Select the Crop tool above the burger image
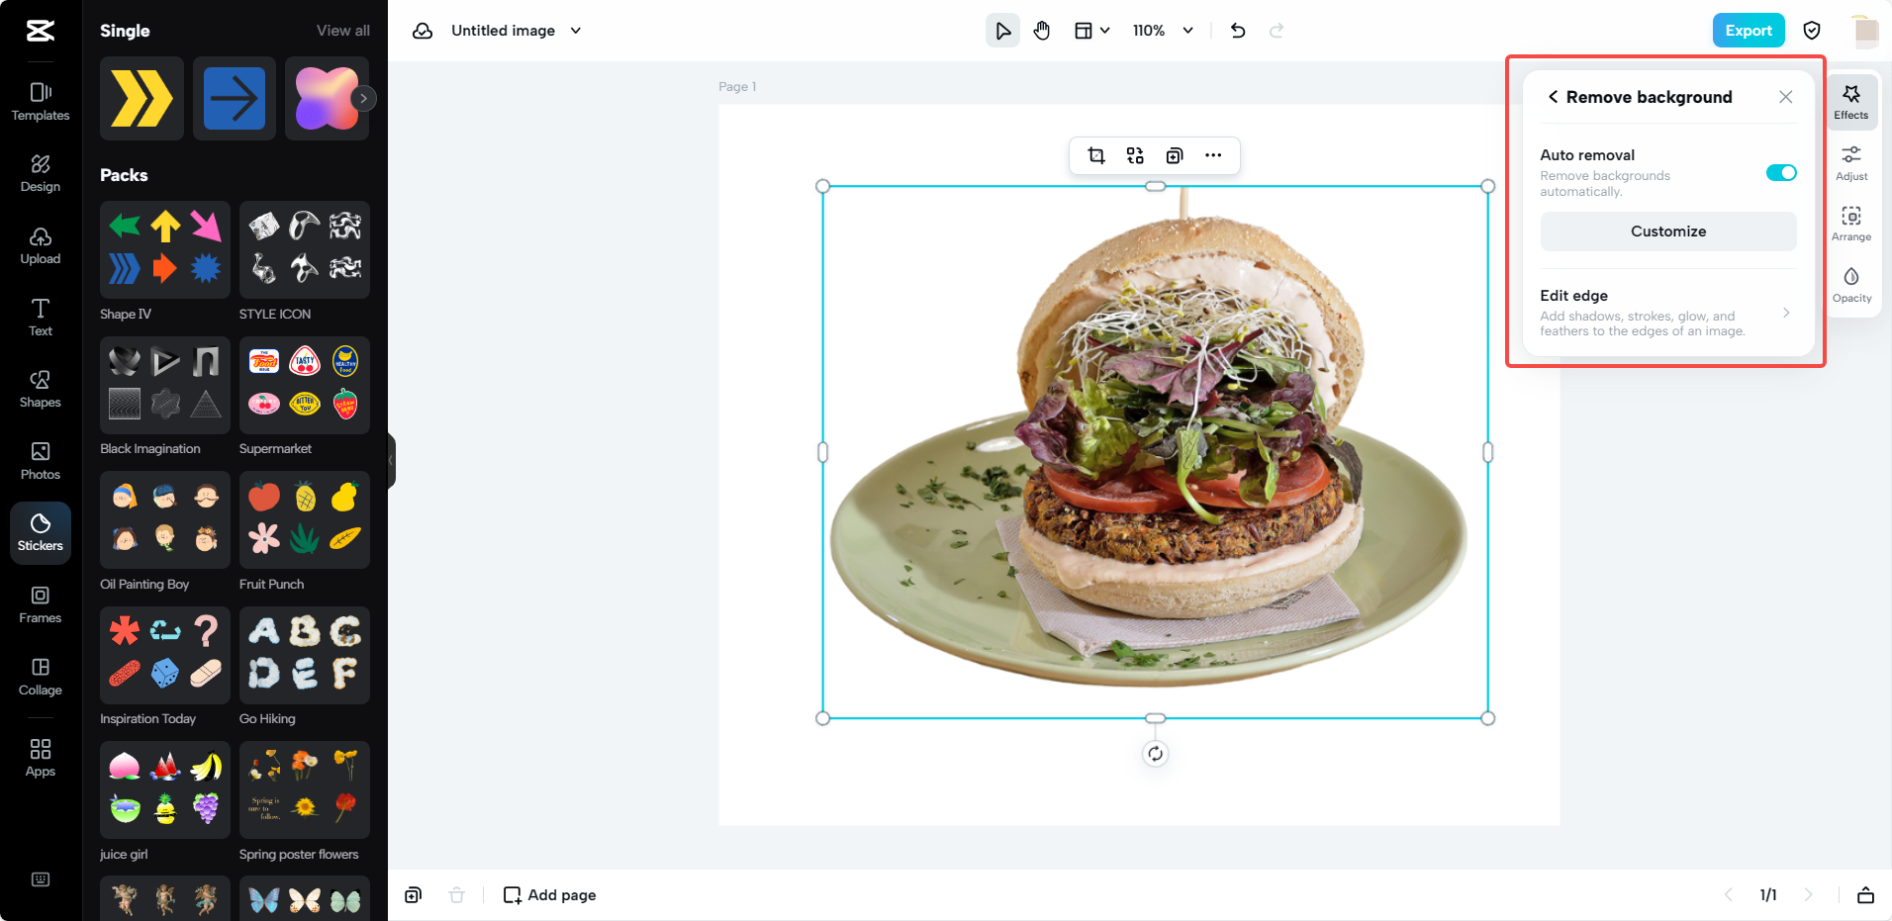Screen dimensions: 1892x921 pos(1096,155)
